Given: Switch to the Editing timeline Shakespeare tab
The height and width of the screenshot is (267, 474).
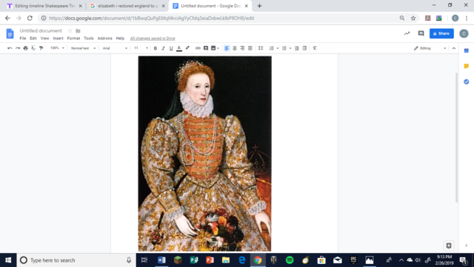Looking at the screenshot, I should tap(44, 6).
